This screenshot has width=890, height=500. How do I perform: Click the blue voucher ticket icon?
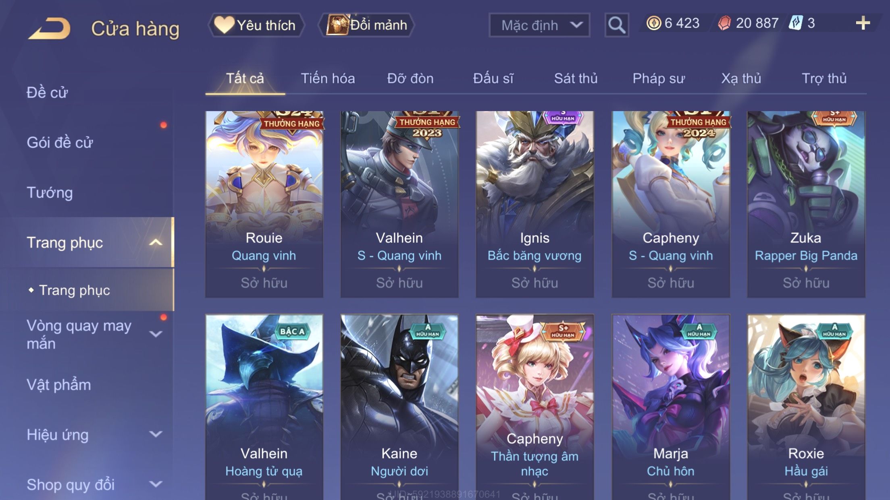point(796,23)
